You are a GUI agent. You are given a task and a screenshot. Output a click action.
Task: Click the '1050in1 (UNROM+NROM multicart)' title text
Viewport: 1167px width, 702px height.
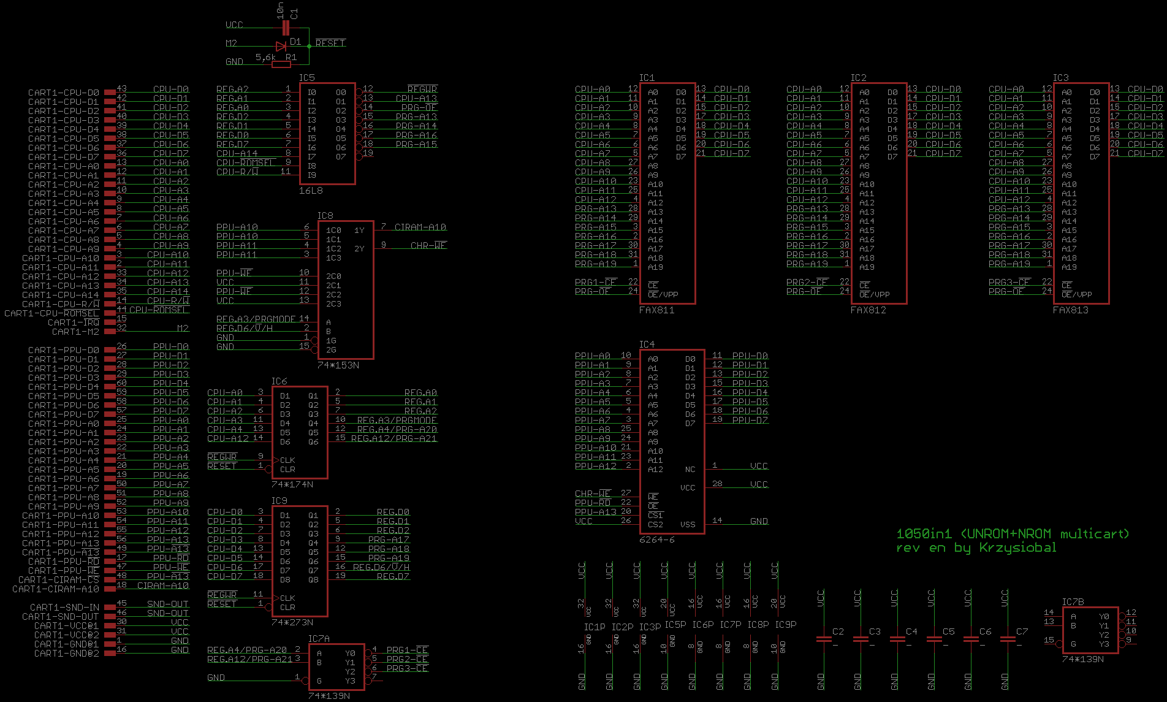1013,533
